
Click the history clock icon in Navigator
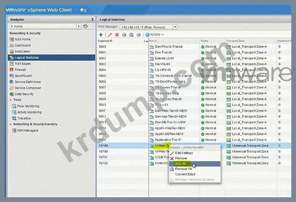tap(85, 26)
